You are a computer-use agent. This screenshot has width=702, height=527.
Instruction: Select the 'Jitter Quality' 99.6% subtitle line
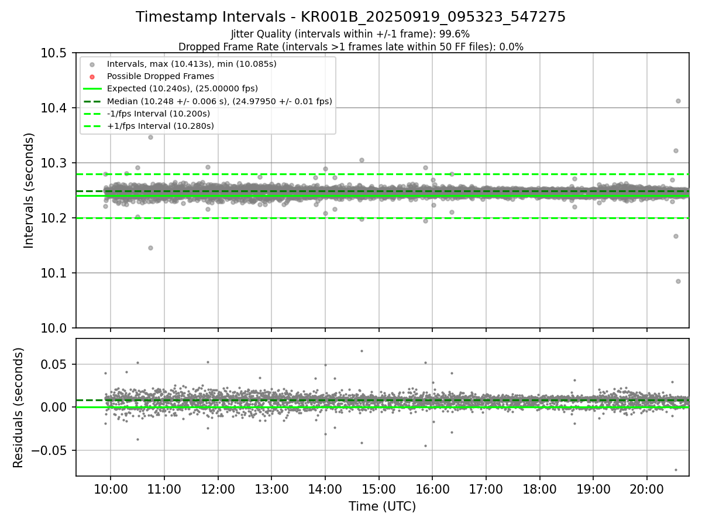coord(350,35)
